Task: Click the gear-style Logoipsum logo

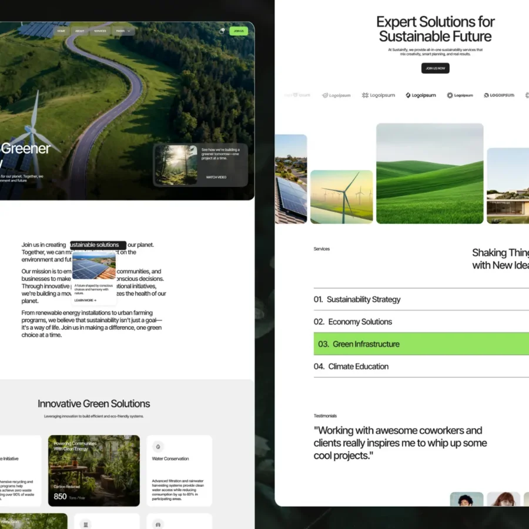Action: [460, 95]
